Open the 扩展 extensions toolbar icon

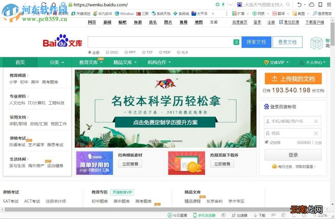coord(234,14)
